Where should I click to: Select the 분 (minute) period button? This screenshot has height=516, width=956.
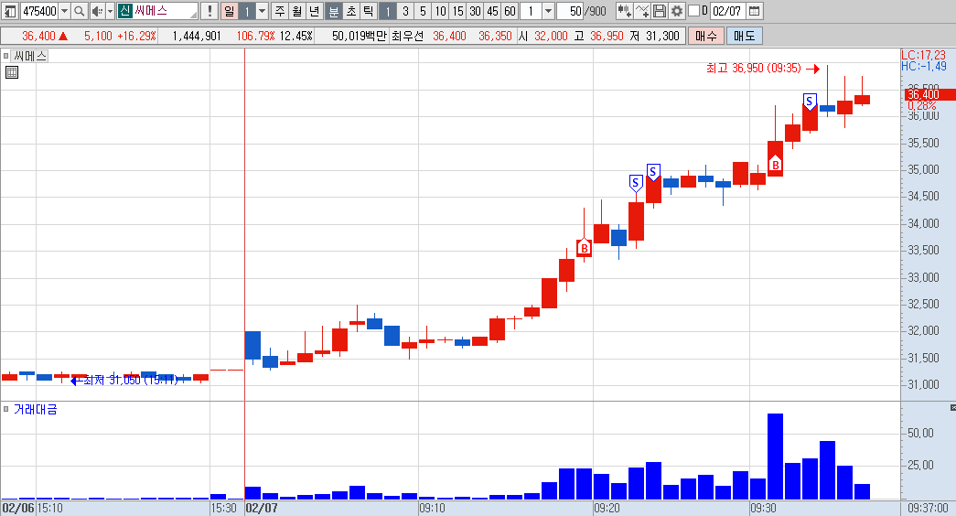334,11
